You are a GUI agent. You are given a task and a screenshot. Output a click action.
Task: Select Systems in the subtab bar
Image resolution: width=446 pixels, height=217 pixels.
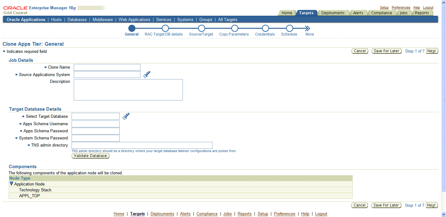coord(185,19)
